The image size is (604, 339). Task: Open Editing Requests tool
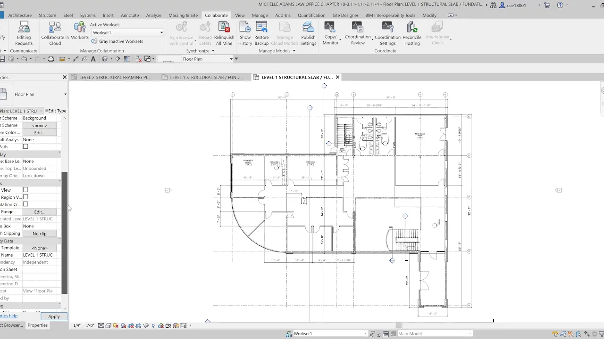tap(24, 33)
